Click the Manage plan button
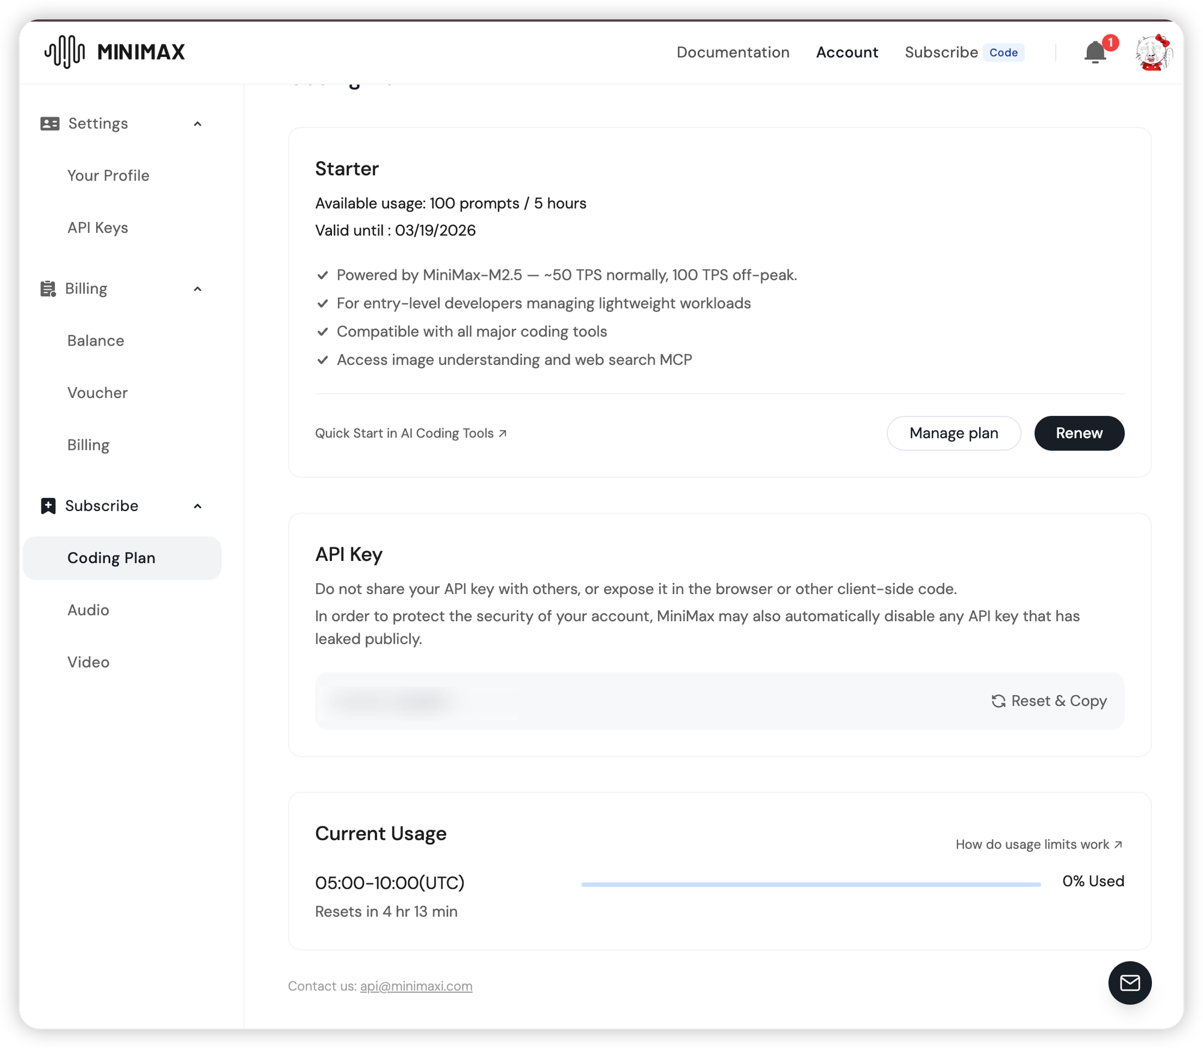 953,433
